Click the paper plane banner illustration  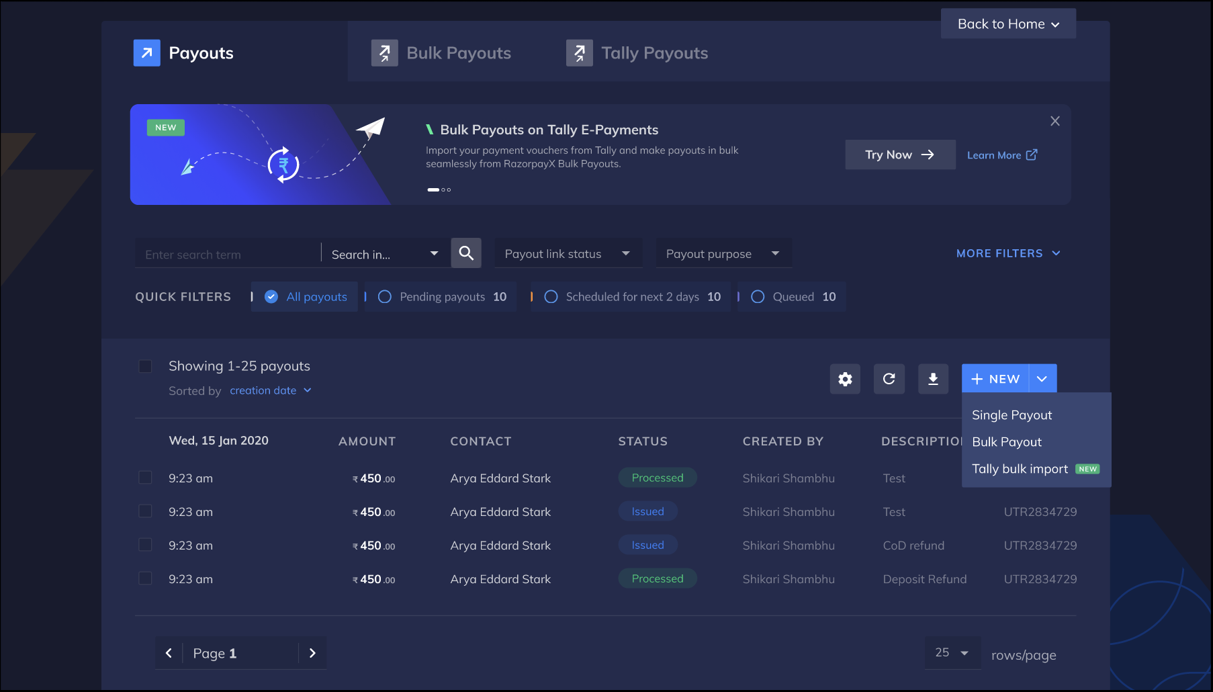[371, 127]
